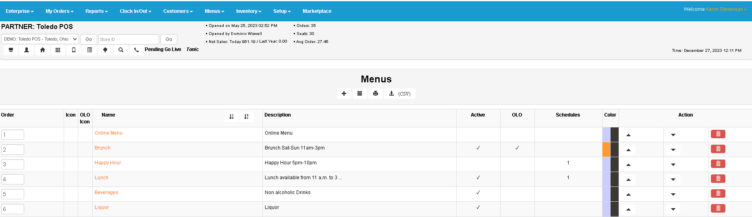The width and height of the screenshot is (752, 217).
Task: Expand the Setup menu
Action: (x=282, y=11)
